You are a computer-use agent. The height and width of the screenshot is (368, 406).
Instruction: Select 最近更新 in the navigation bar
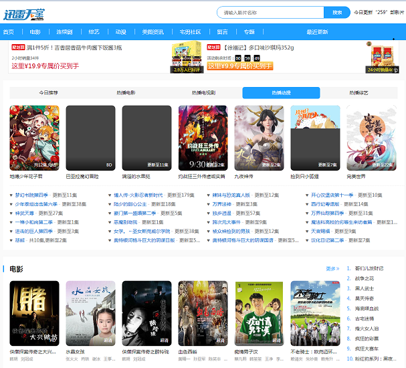[317, 31]
